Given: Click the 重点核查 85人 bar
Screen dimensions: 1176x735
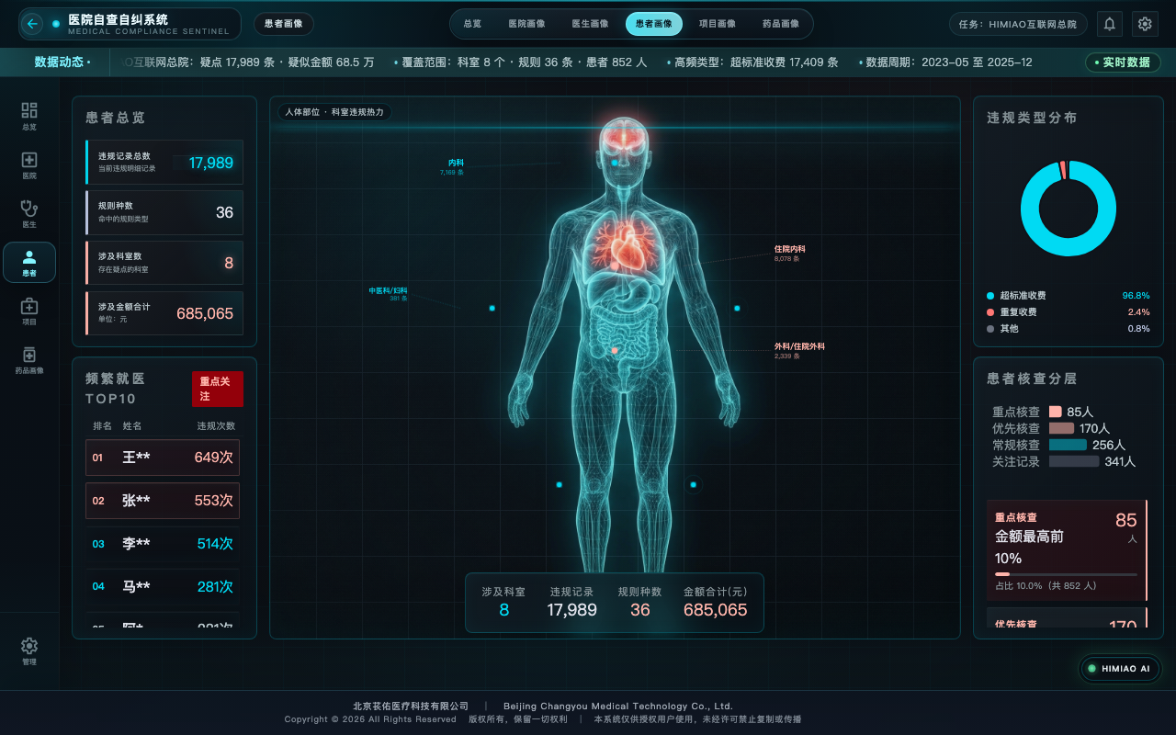Looking at the screenshot, I should [x=1056, y=412].
